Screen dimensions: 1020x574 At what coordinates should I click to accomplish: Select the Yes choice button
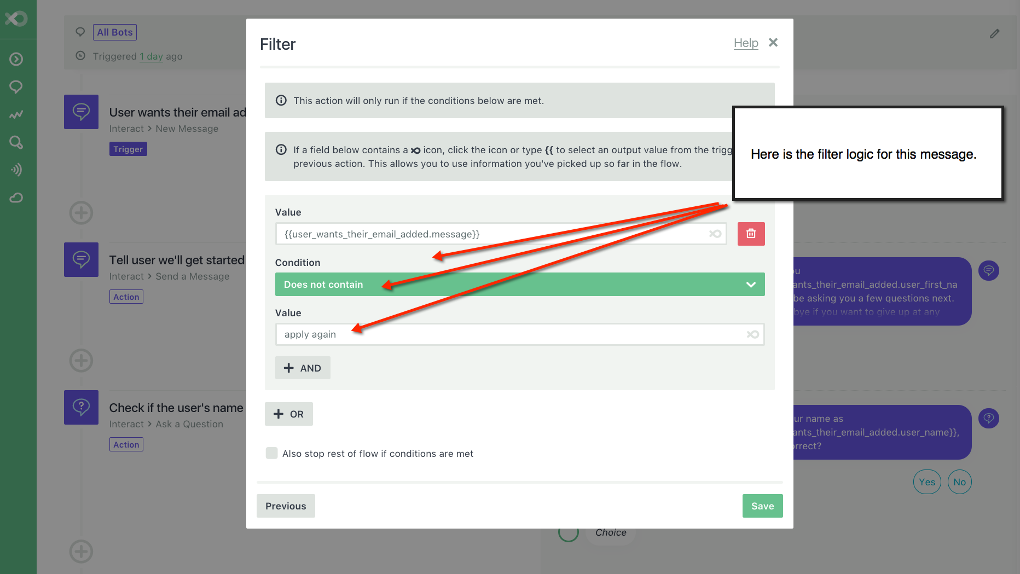pyautogui.click(x=926, y=482)
